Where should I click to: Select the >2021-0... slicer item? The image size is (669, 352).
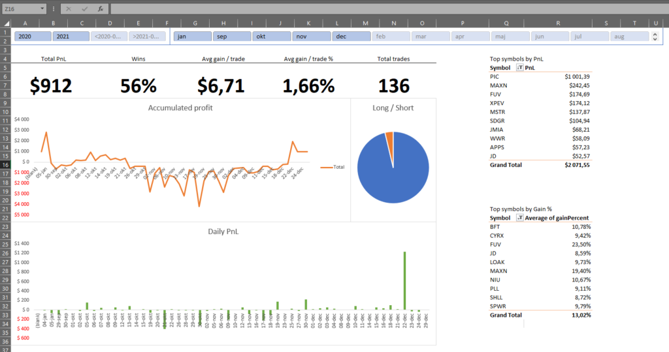point(147,37)
